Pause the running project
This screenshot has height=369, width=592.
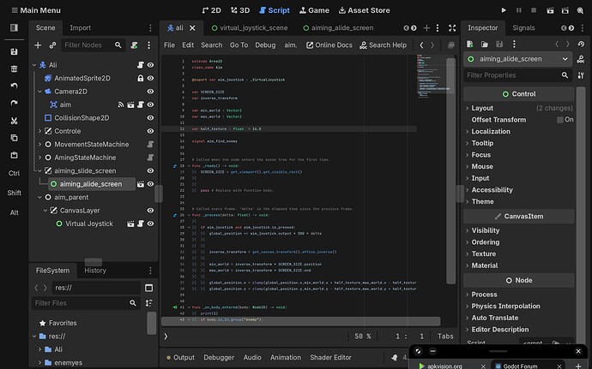(519, 10)
